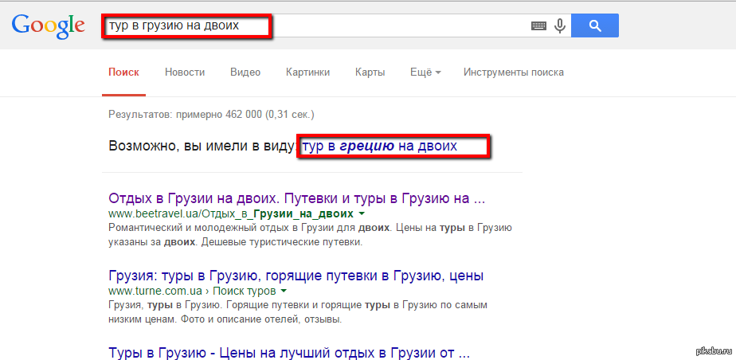Switch to the Новости tab
The height and width of the screenshot is (360, 736).
pos(185,72)
